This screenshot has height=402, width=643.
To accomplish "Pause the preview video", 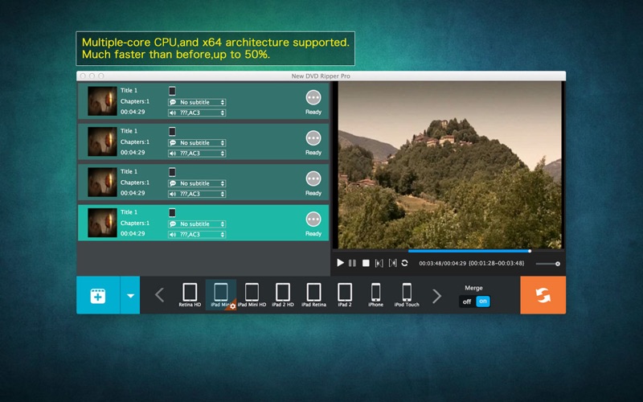I will coord(352,263).
